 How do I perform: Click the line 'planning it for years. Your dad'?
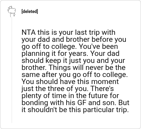click(70, 53)
